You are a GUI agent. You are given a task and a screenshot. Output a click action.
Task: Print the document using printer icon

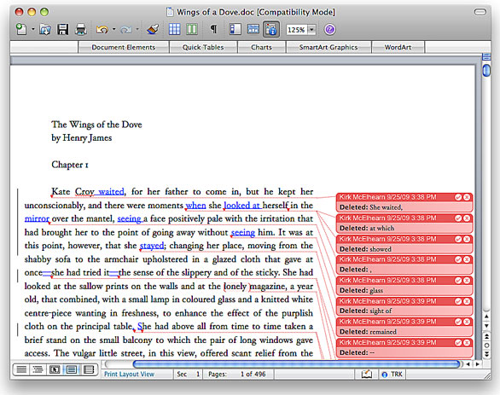click(x=81, y=29)
